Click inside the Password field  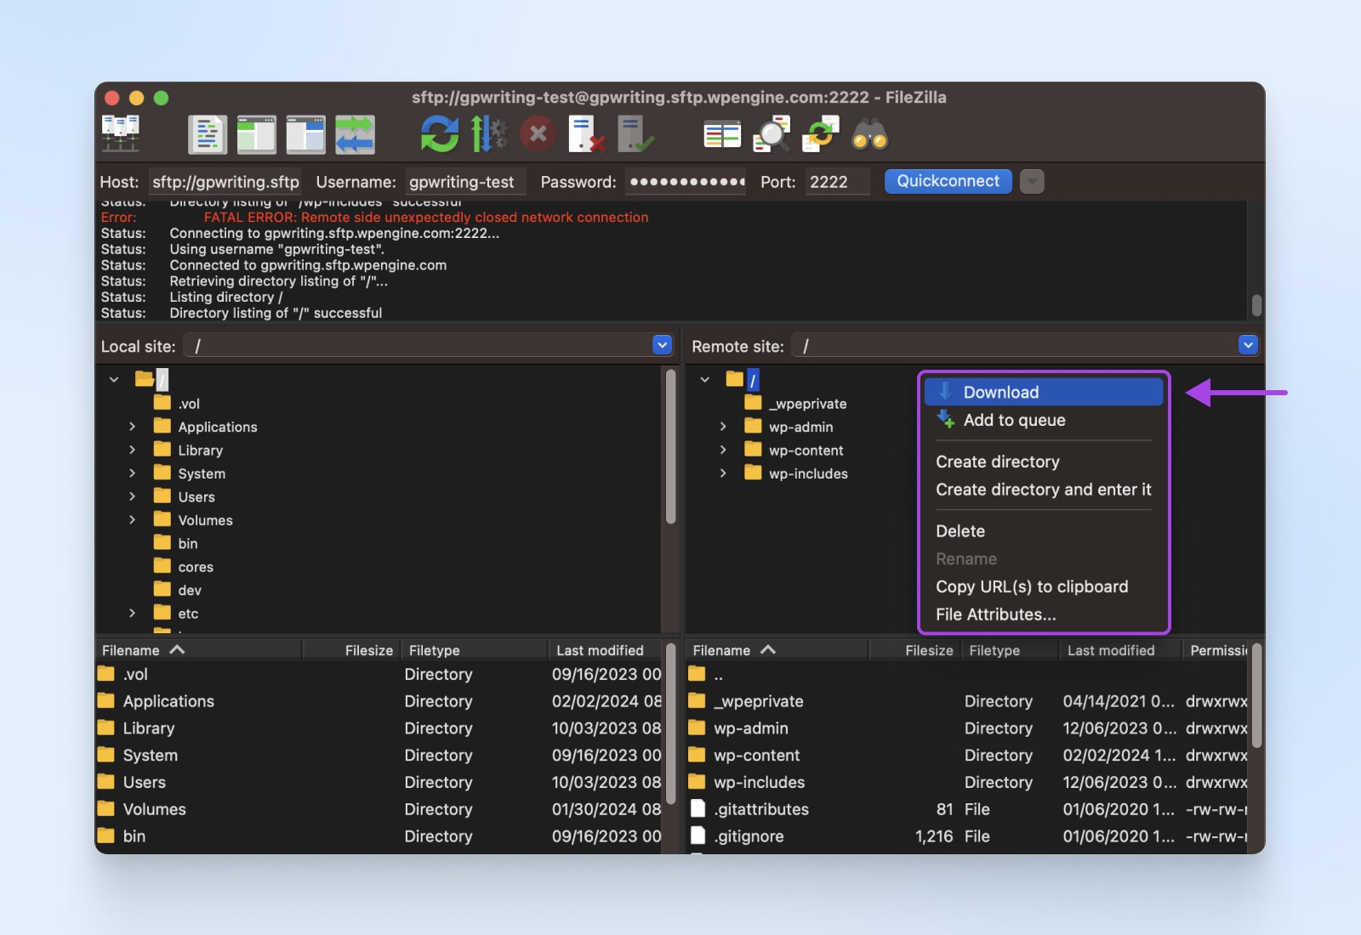click(x=686, y=181)
